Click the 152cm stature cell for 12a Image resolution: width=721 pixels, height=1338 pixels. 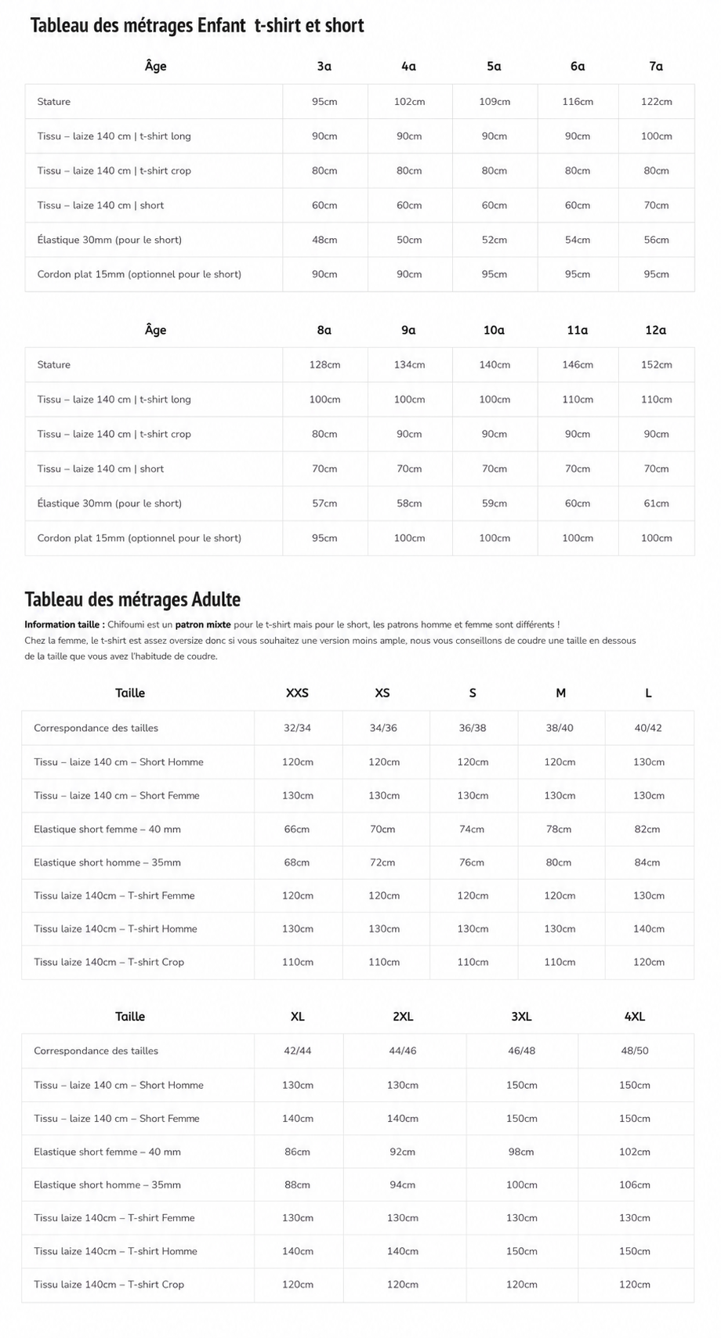[656, 365]
